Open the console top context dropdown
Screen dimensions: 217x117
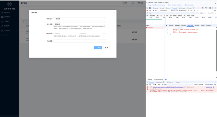(154, 85)
